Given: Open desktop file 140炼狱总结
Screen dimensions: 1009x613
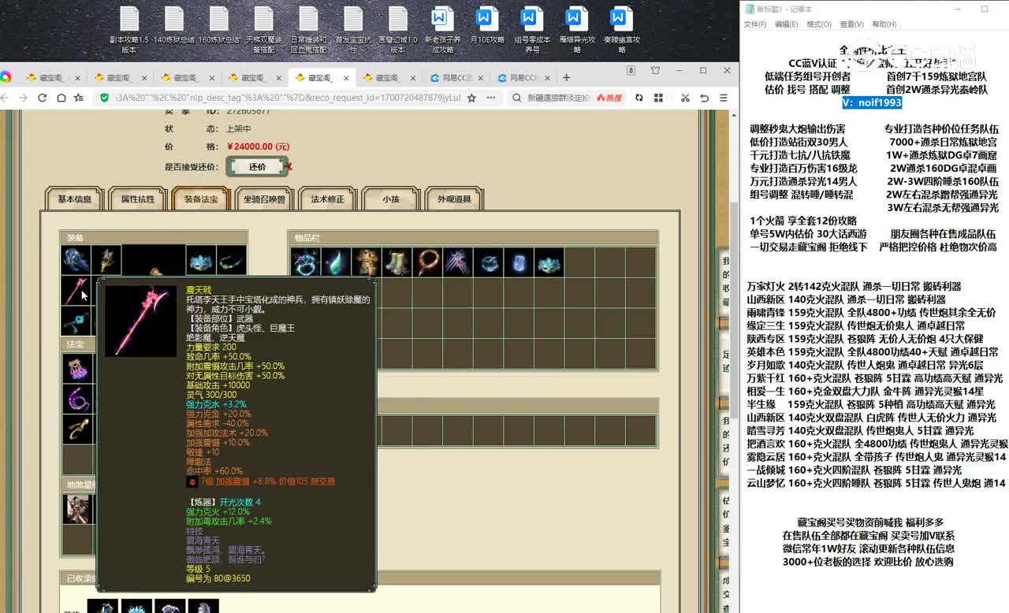Looking at the screenshot, I should click(173, 26).
